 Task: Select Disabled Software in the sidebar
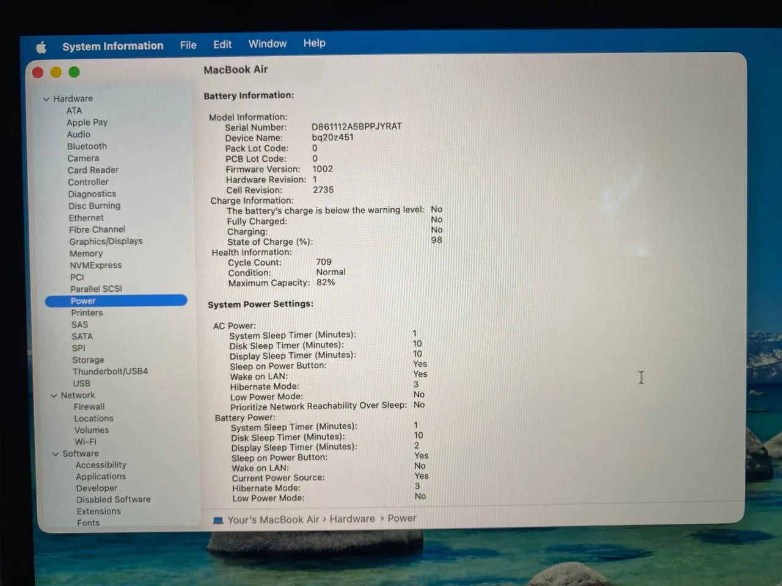tap(113, 499)
